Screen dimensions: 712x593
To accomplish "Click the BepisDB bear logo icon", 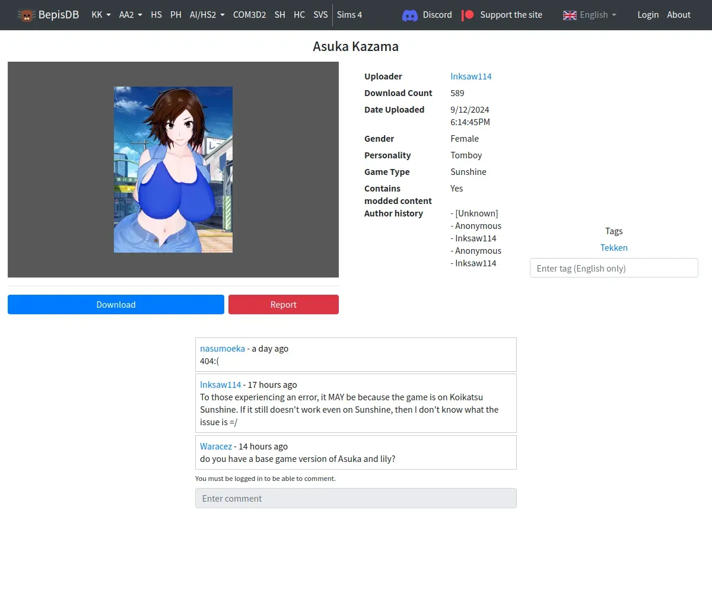I will [26, 15].
